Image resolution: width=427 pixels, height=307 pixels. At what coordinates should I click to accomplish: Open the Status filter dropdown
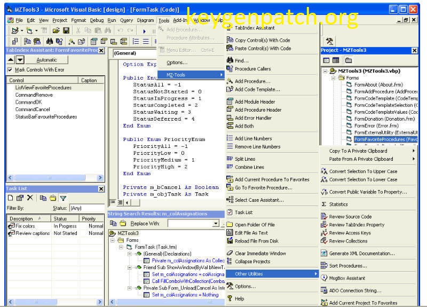[87, 208]
